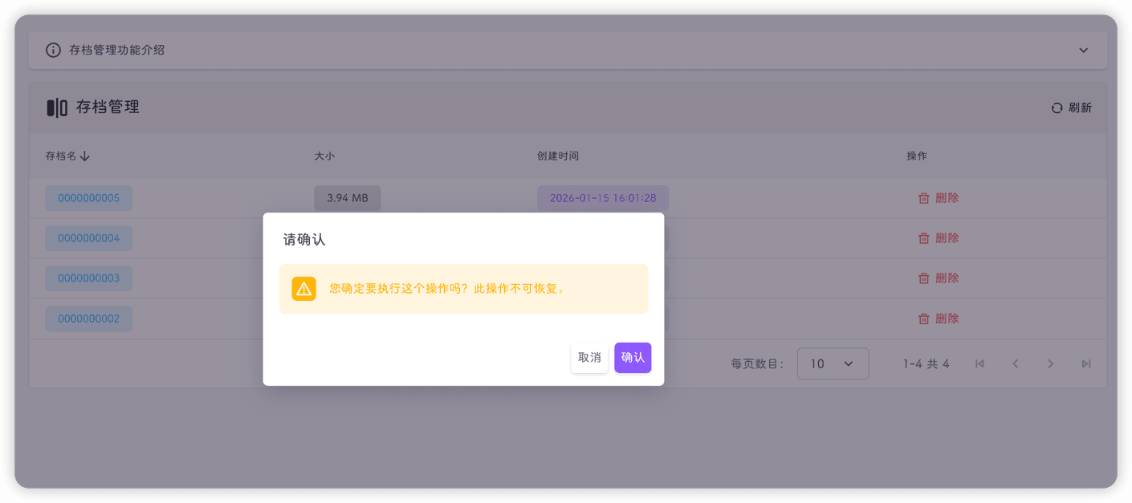
Task: Click the trash icon for archive 0000000002
Action: (x=924, y=318)
